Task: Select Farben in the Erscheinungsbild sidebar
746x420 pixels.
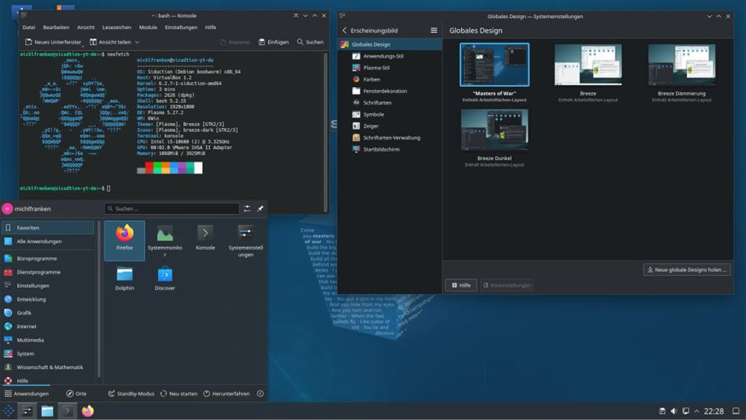Action: (372, 79)
